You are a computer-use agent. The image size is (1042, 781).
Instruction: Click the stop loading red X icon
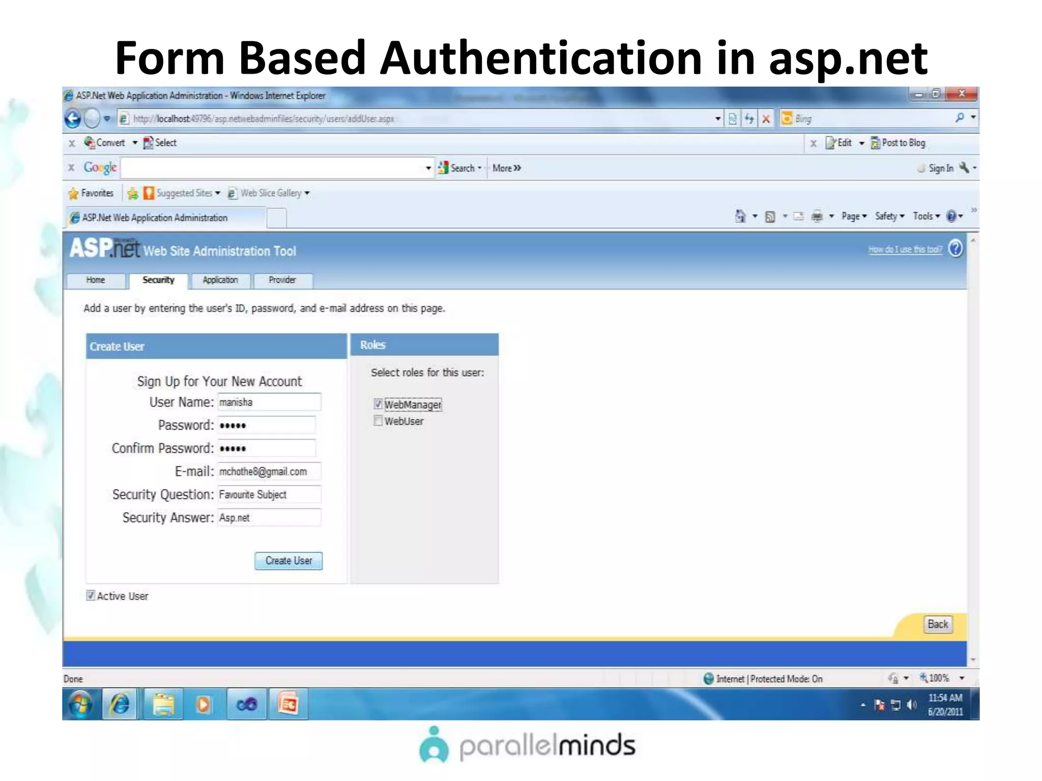(x=766, y=119)
